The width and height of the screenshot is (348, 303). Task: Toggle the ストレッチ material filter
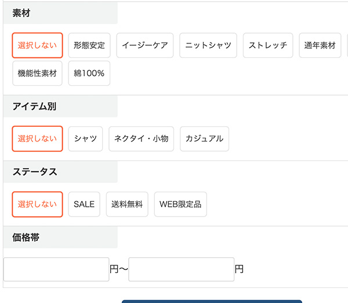pos(268,45)
